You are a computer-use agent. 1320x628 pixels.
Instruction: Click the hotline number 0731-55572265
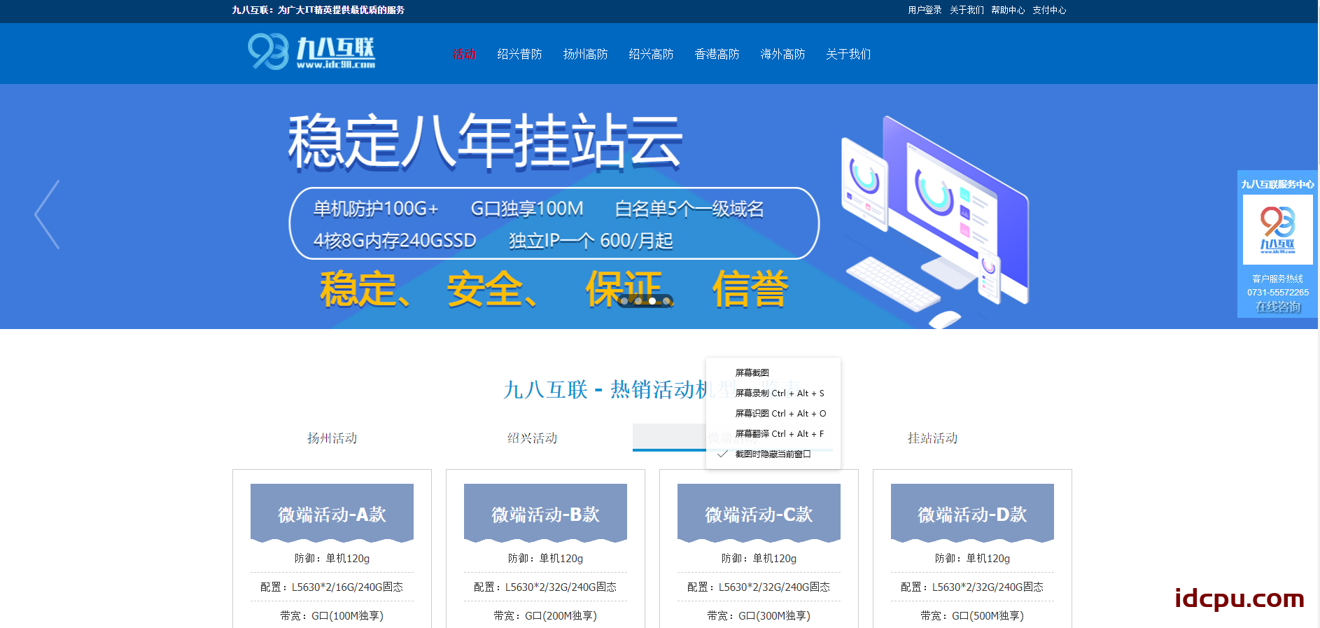tap(1277, 293)
